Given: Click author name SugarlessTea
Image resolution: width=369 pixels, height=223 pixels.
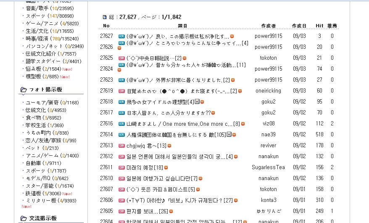Looking at the screenshot, I should [268, 167].
